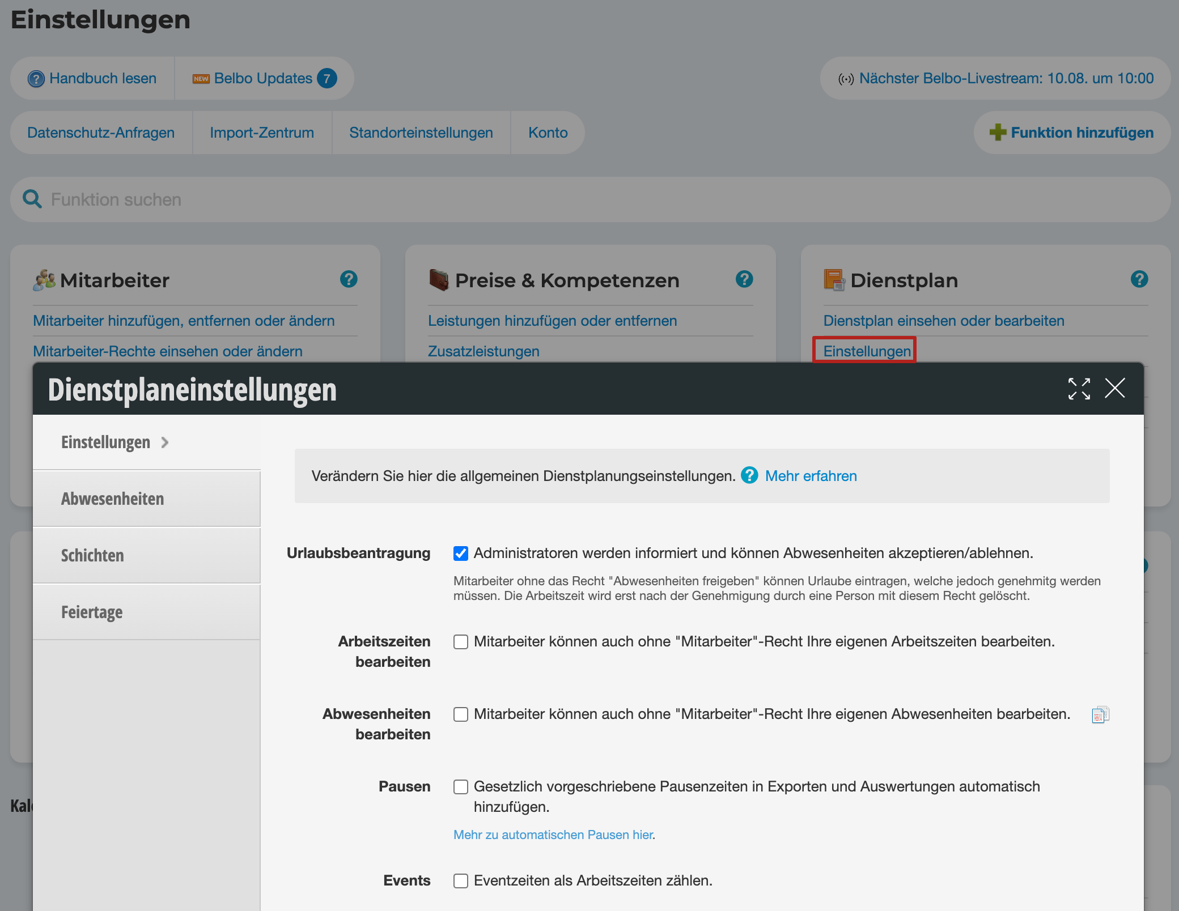
Task: Open the Belbo Updates link
Action: click(264, 78)
